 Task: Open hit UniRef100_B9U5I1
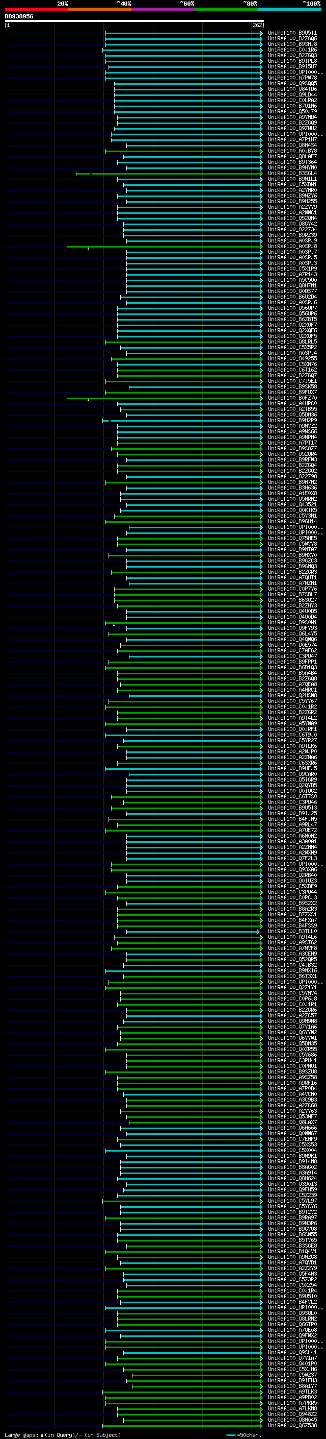[x=292, y=33]
